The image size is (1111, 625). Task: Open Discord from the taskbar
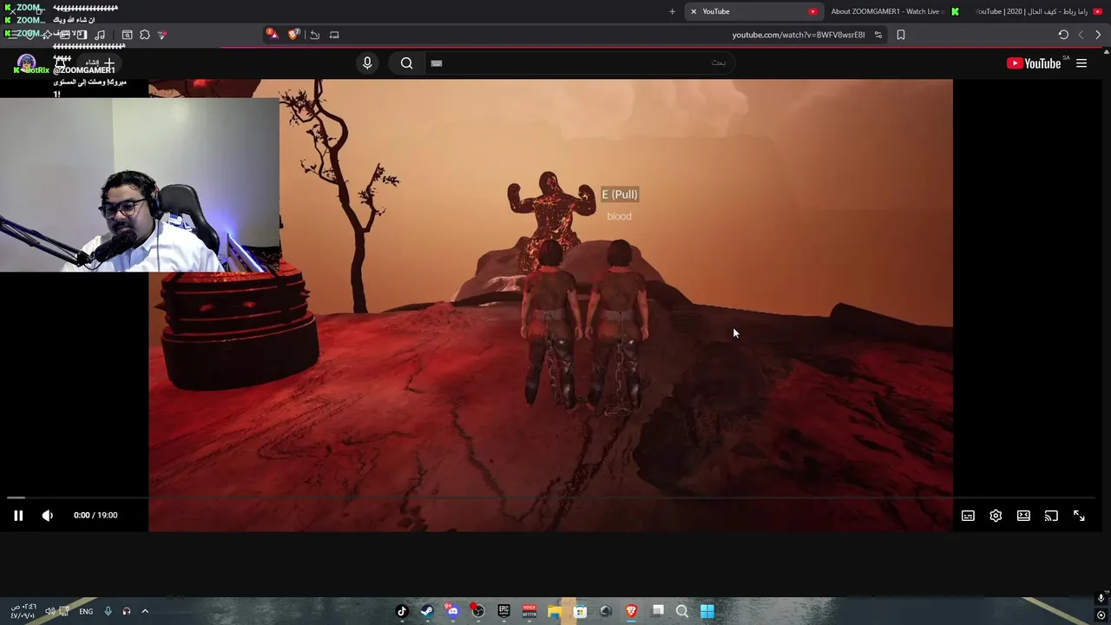[x=452, y=611]
